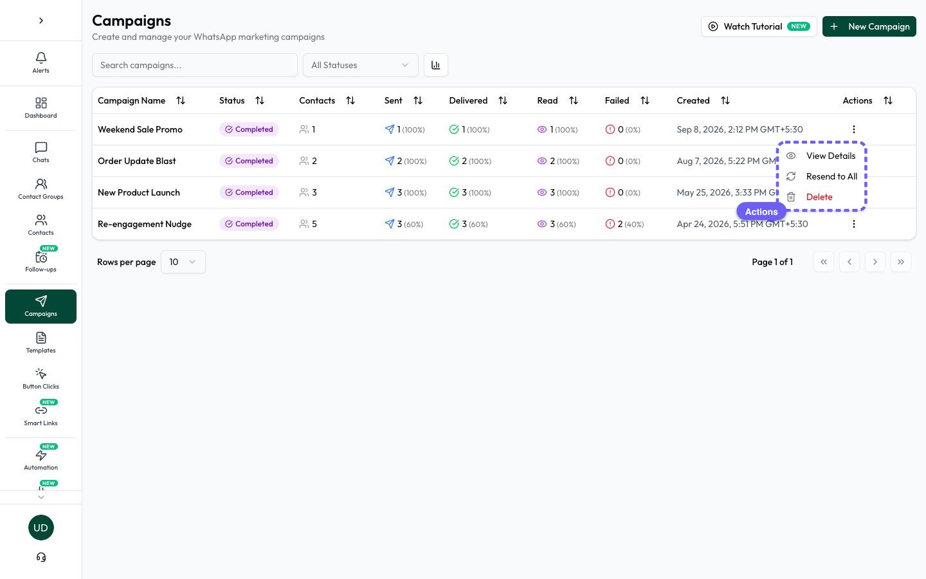The height and width of the screenshot is (579, 926).
Task: Sort table by Delivered column
Action: coord(478,100)
